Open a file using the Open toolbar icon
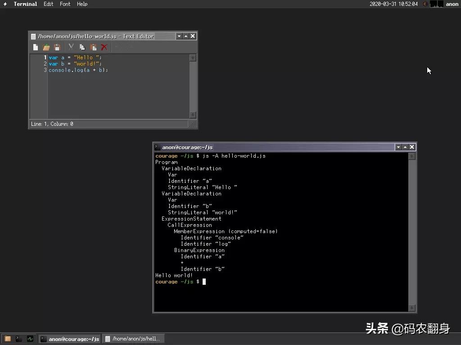Viewport: 461px width, 345px height. 46,47
